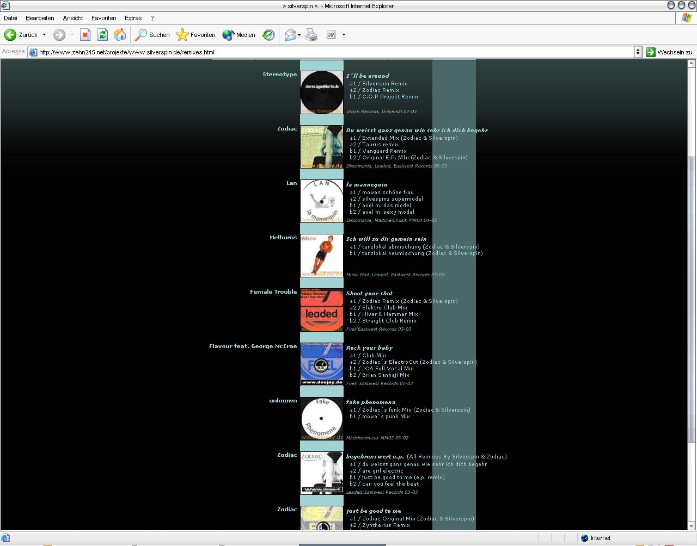Expand the Zurück history dropdown arrow

[x=45, y=35]
